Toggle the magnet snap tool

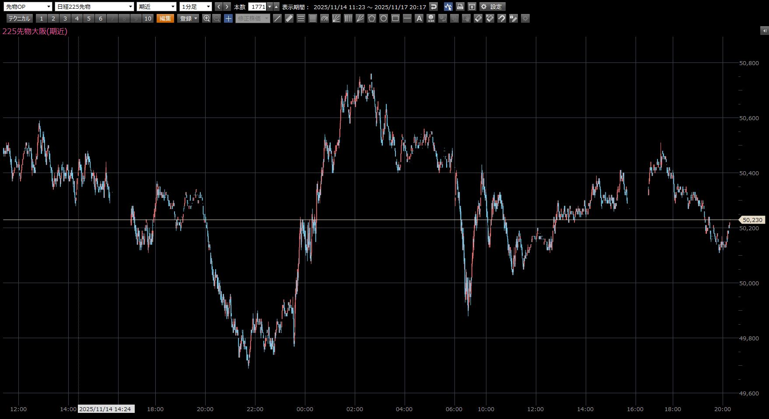[502, 18]
